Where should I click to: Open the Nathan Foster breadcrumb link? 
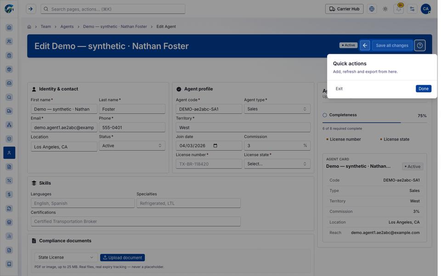(x=115, y=27)
